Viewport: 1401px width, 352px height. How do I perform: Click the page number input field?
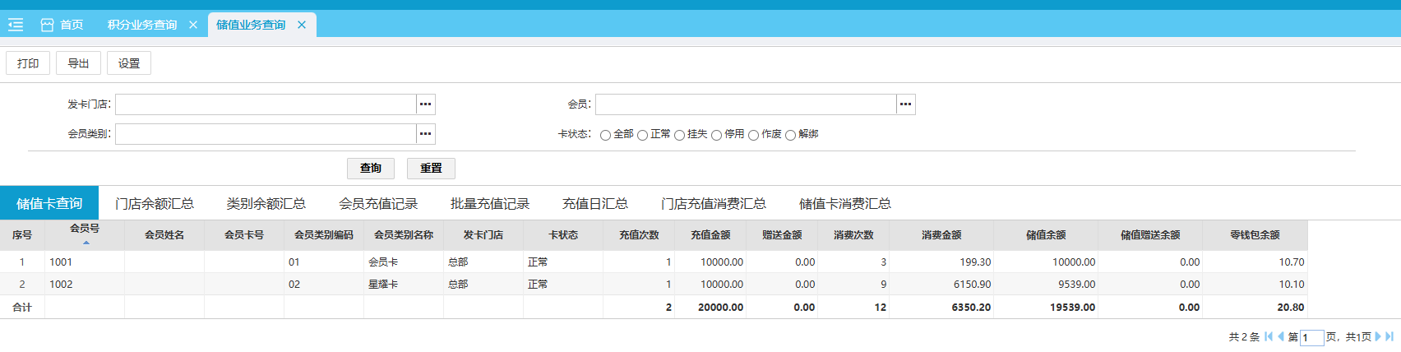tap(1311, 338)
